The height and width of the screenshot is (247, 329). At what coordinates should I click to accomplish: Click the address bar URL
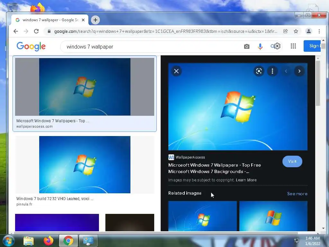click(x=165, y=31)
